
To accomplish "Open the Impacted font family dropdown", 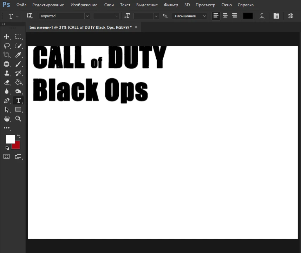I will pyautogui.click(x=87, y=16).
